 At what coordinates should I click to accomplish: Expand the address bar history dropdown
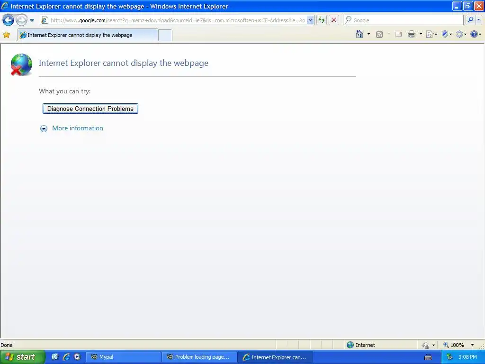310,20
